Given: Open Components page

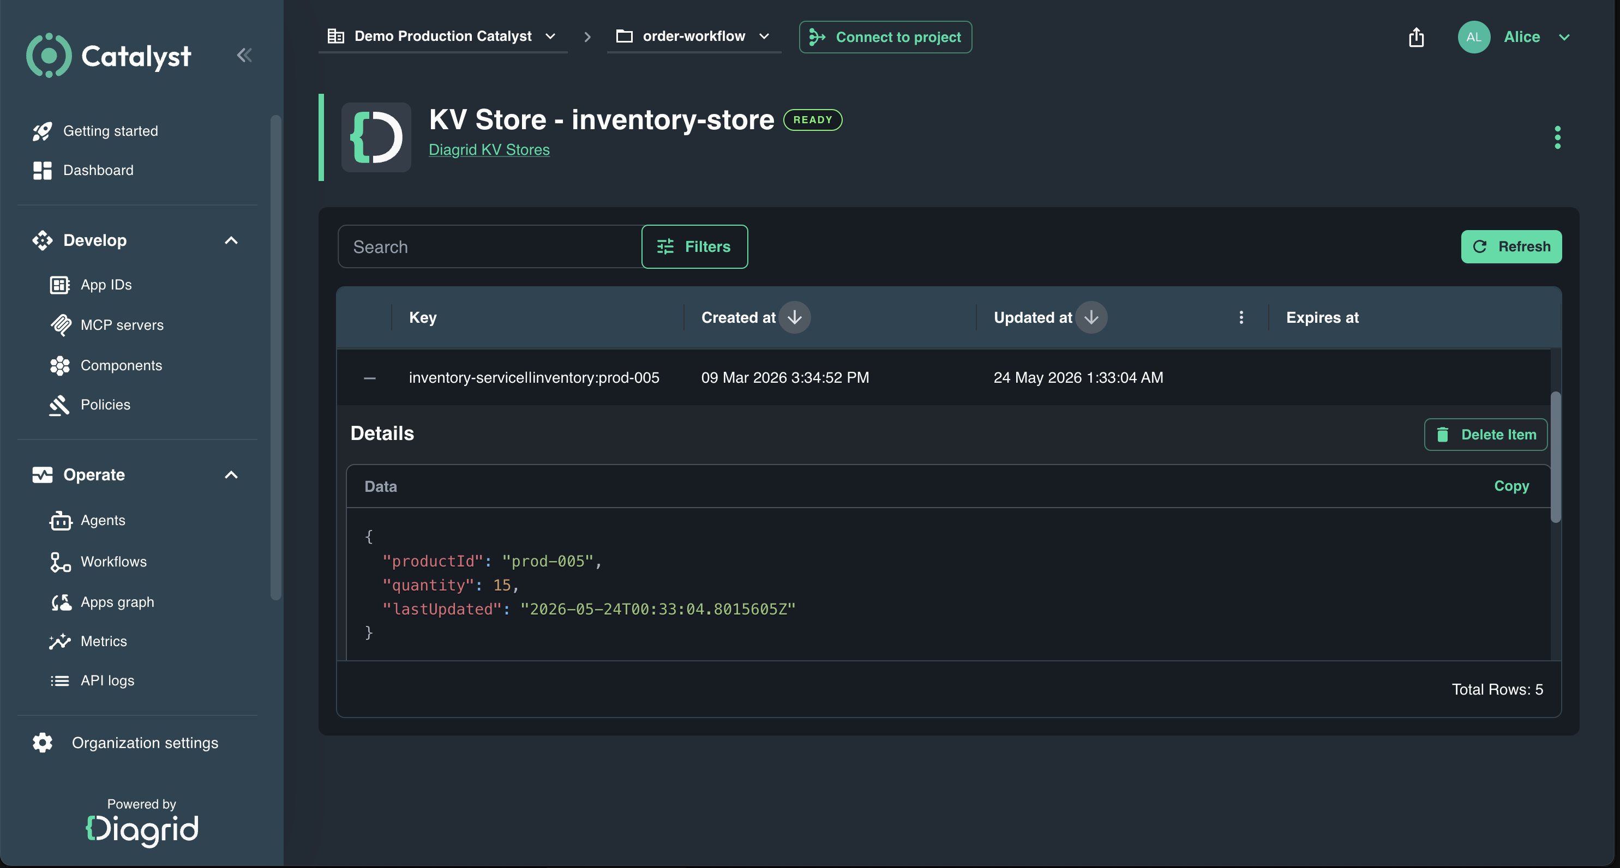Looking at the screenshot, I should coord(122,365).
